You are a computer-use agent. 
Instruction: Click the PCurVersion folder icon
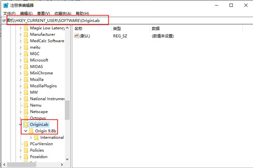click(26, 144)
